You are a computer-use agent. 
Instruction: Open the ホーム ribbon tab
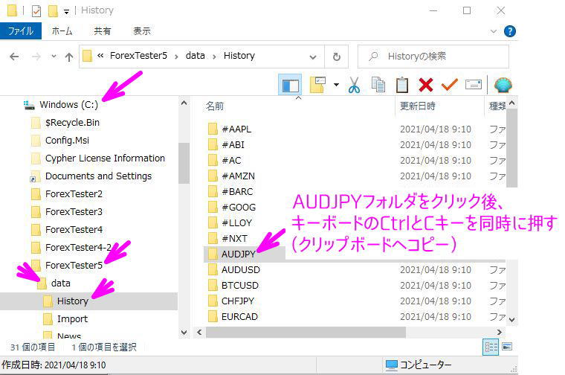point(62,31)
